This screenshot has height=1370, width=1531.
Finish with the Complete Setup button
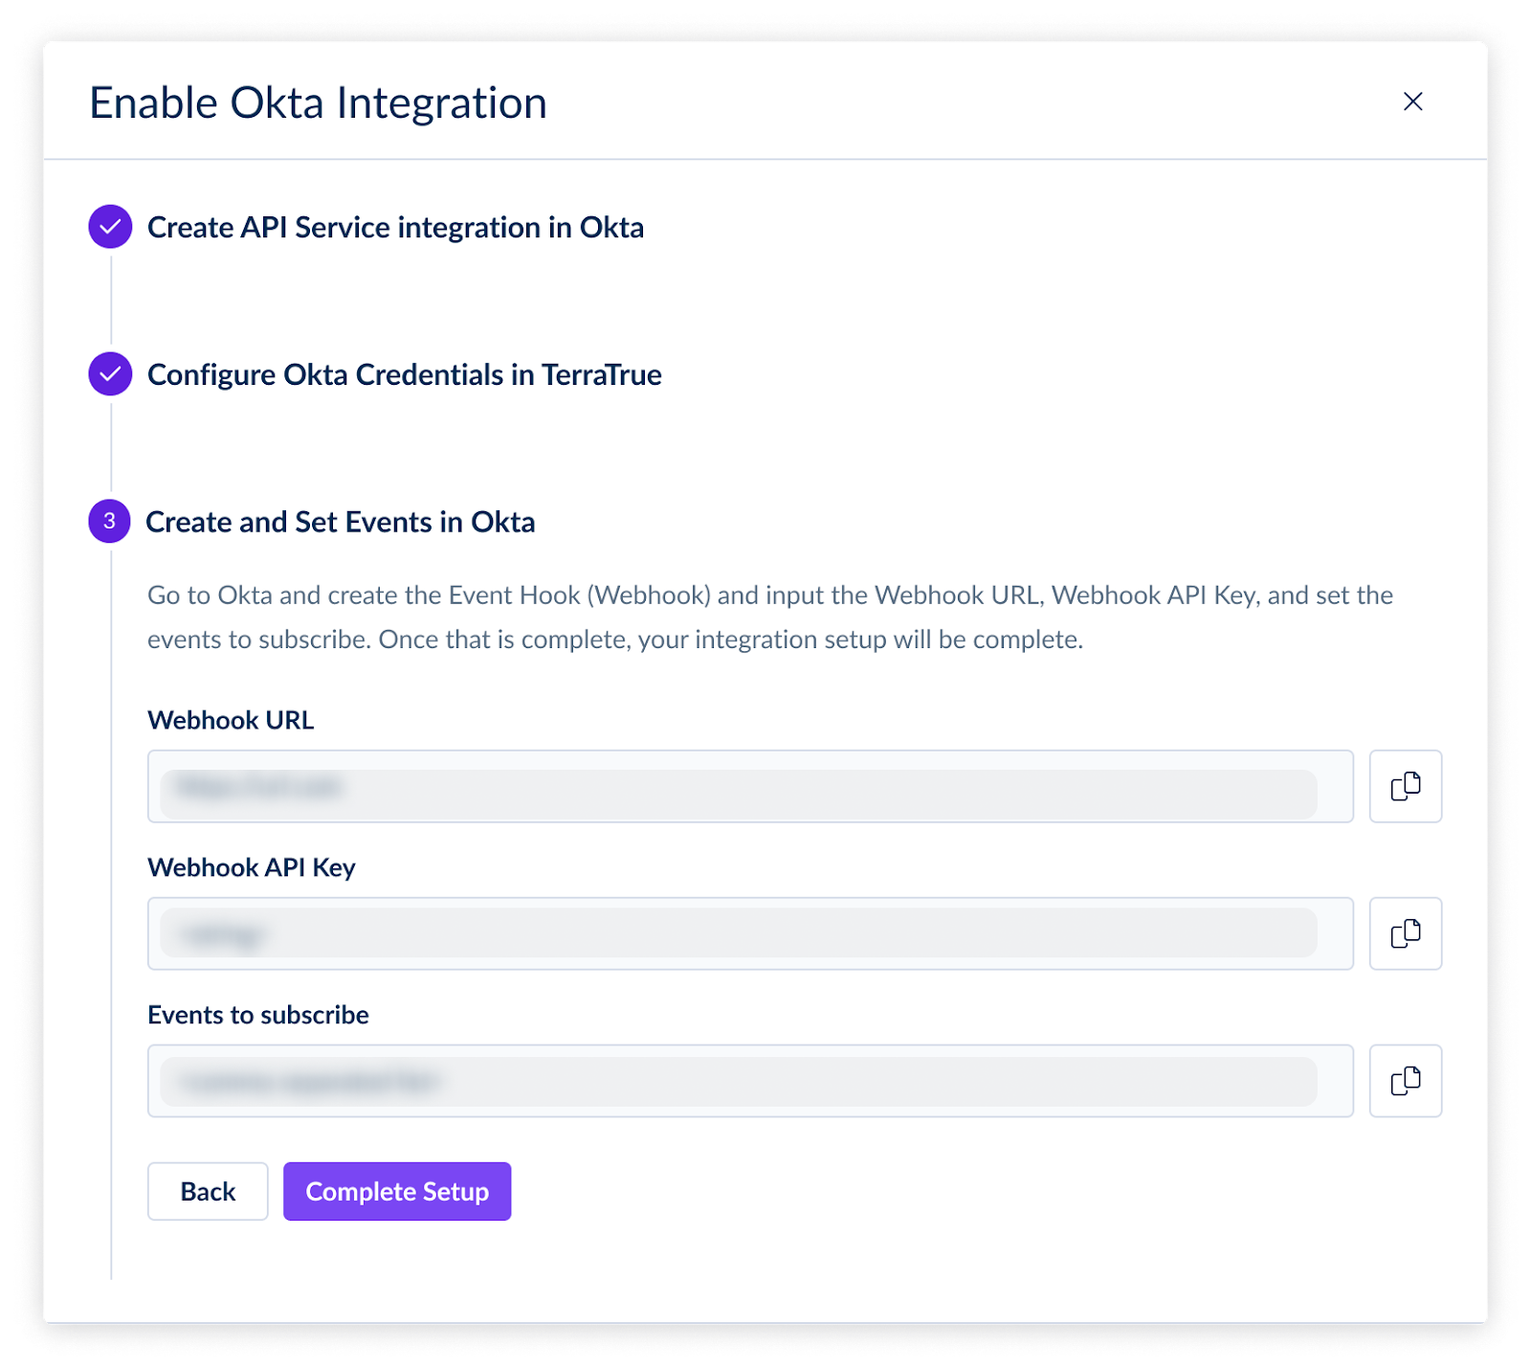pos(397,1191)
